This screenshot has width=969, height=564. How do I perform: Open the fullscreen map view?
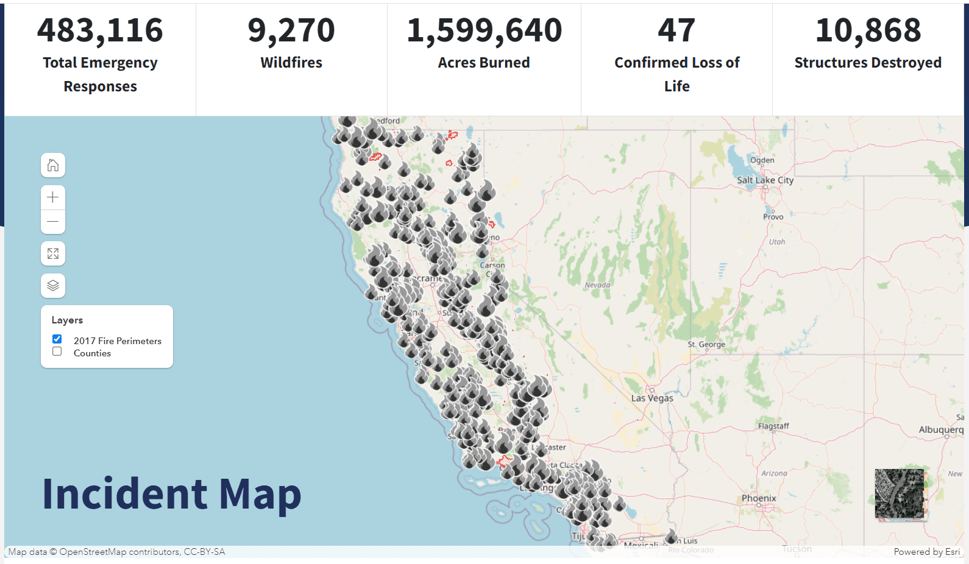coord(53,254)
